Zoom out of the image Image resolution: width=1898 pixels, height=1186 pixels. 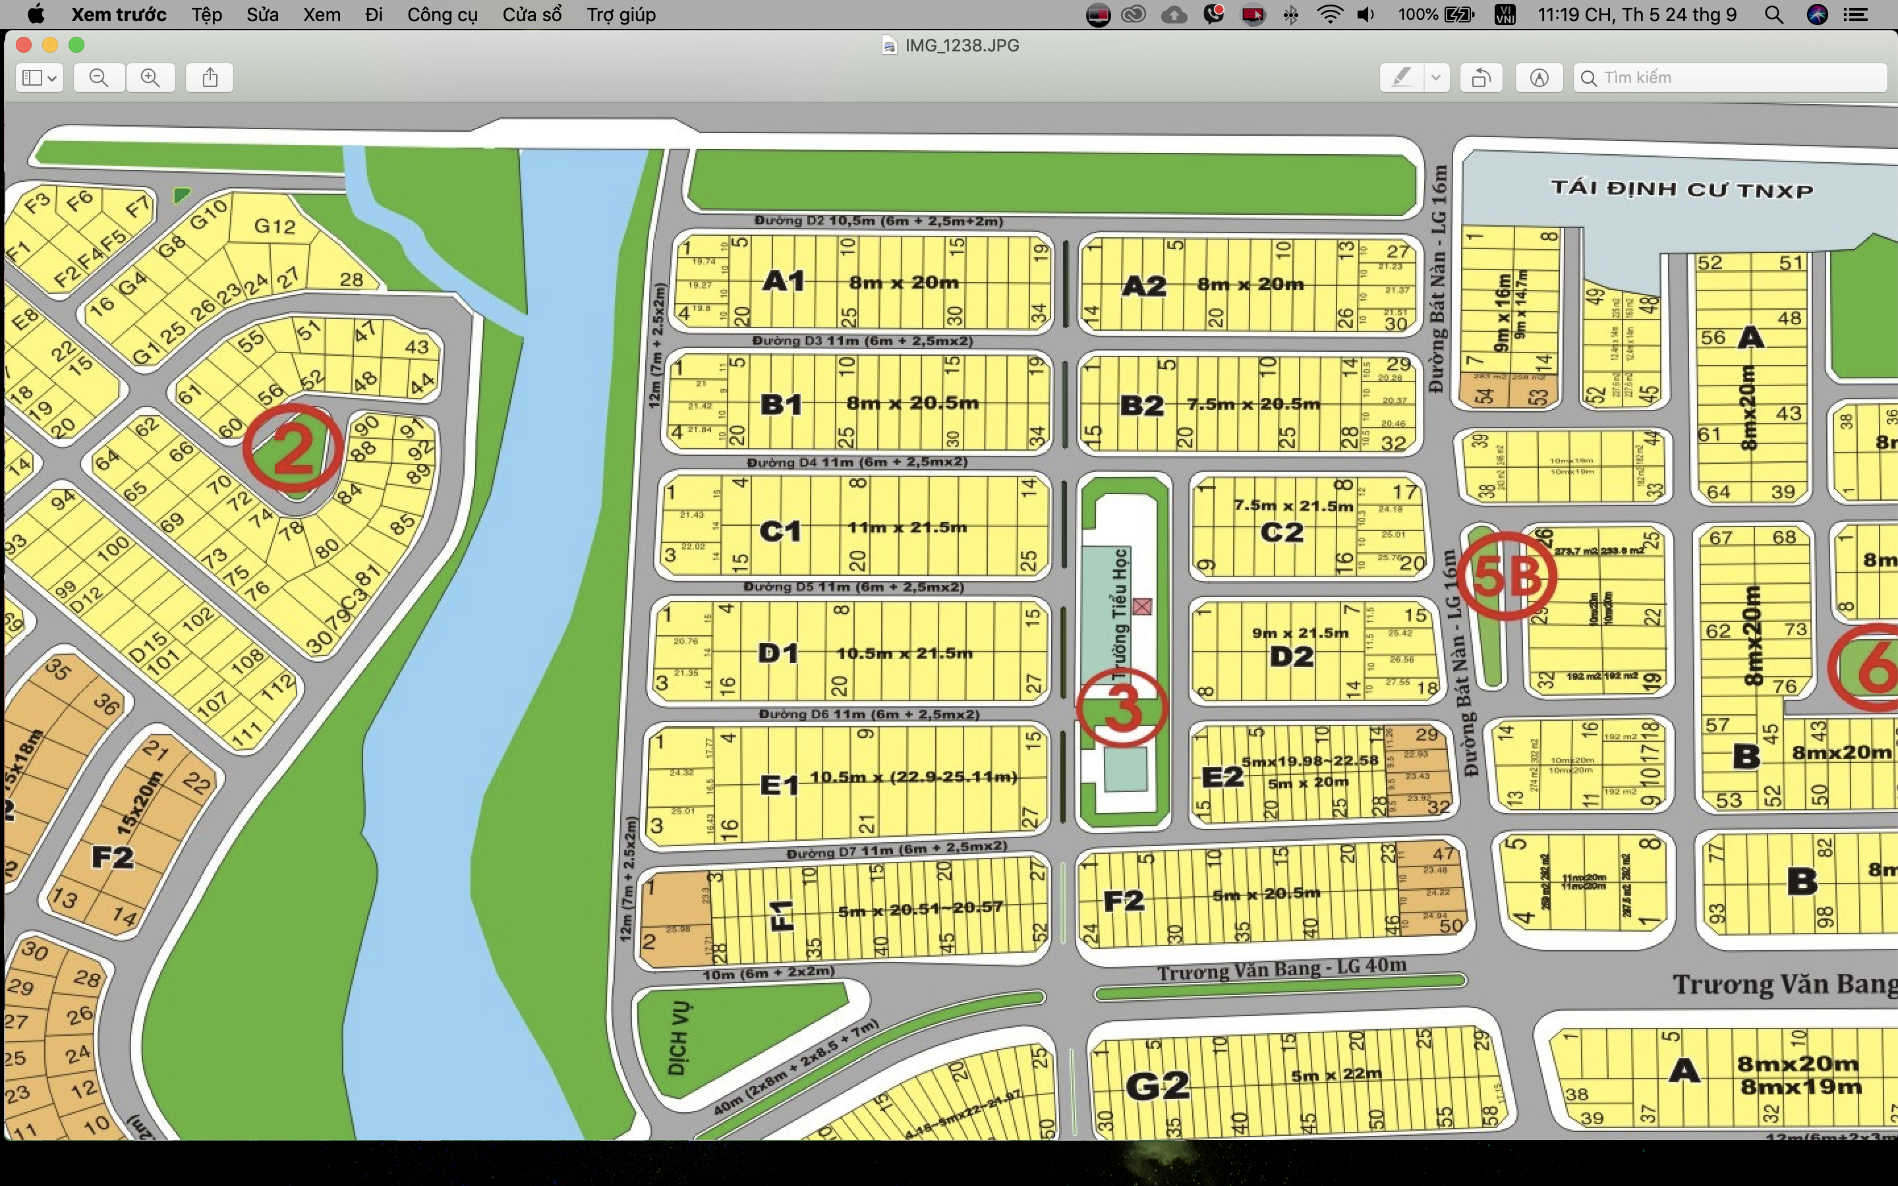pos(99,78)
